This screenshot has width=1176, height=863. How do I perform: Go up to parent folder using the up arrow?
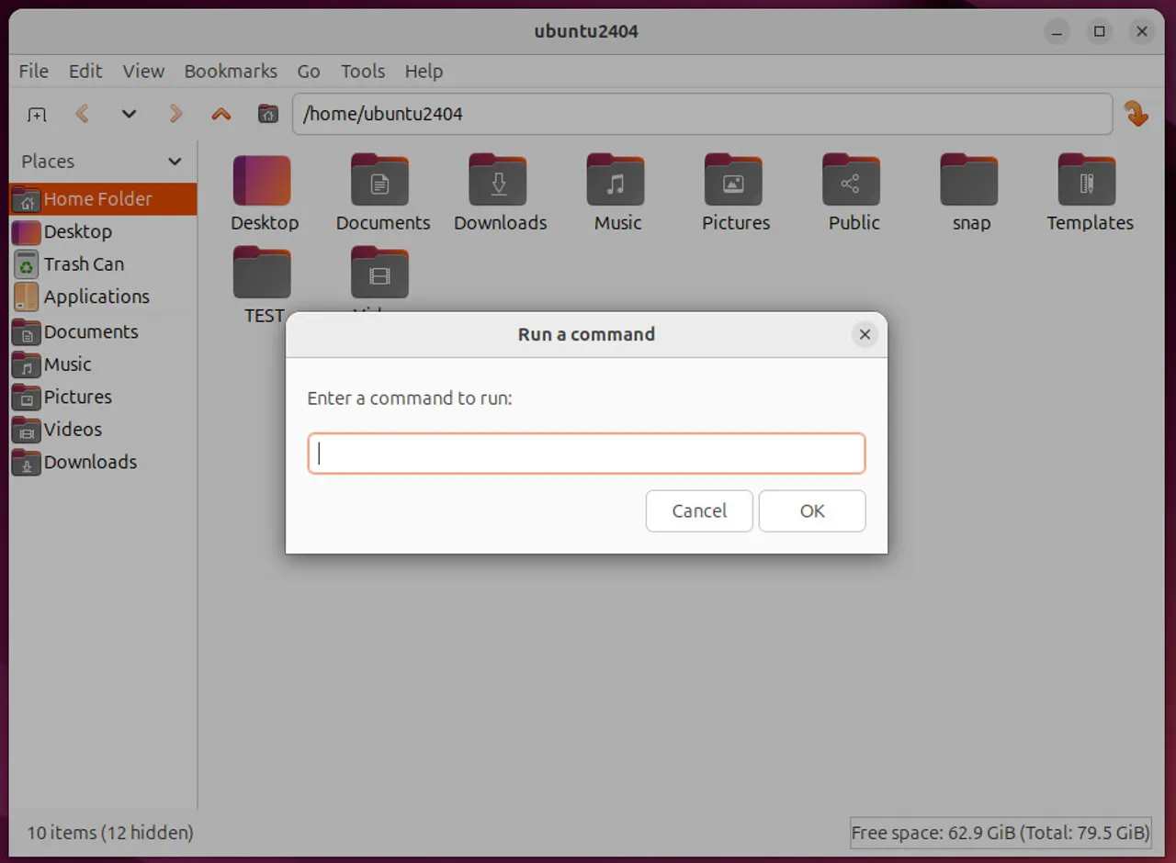[220, 113]
